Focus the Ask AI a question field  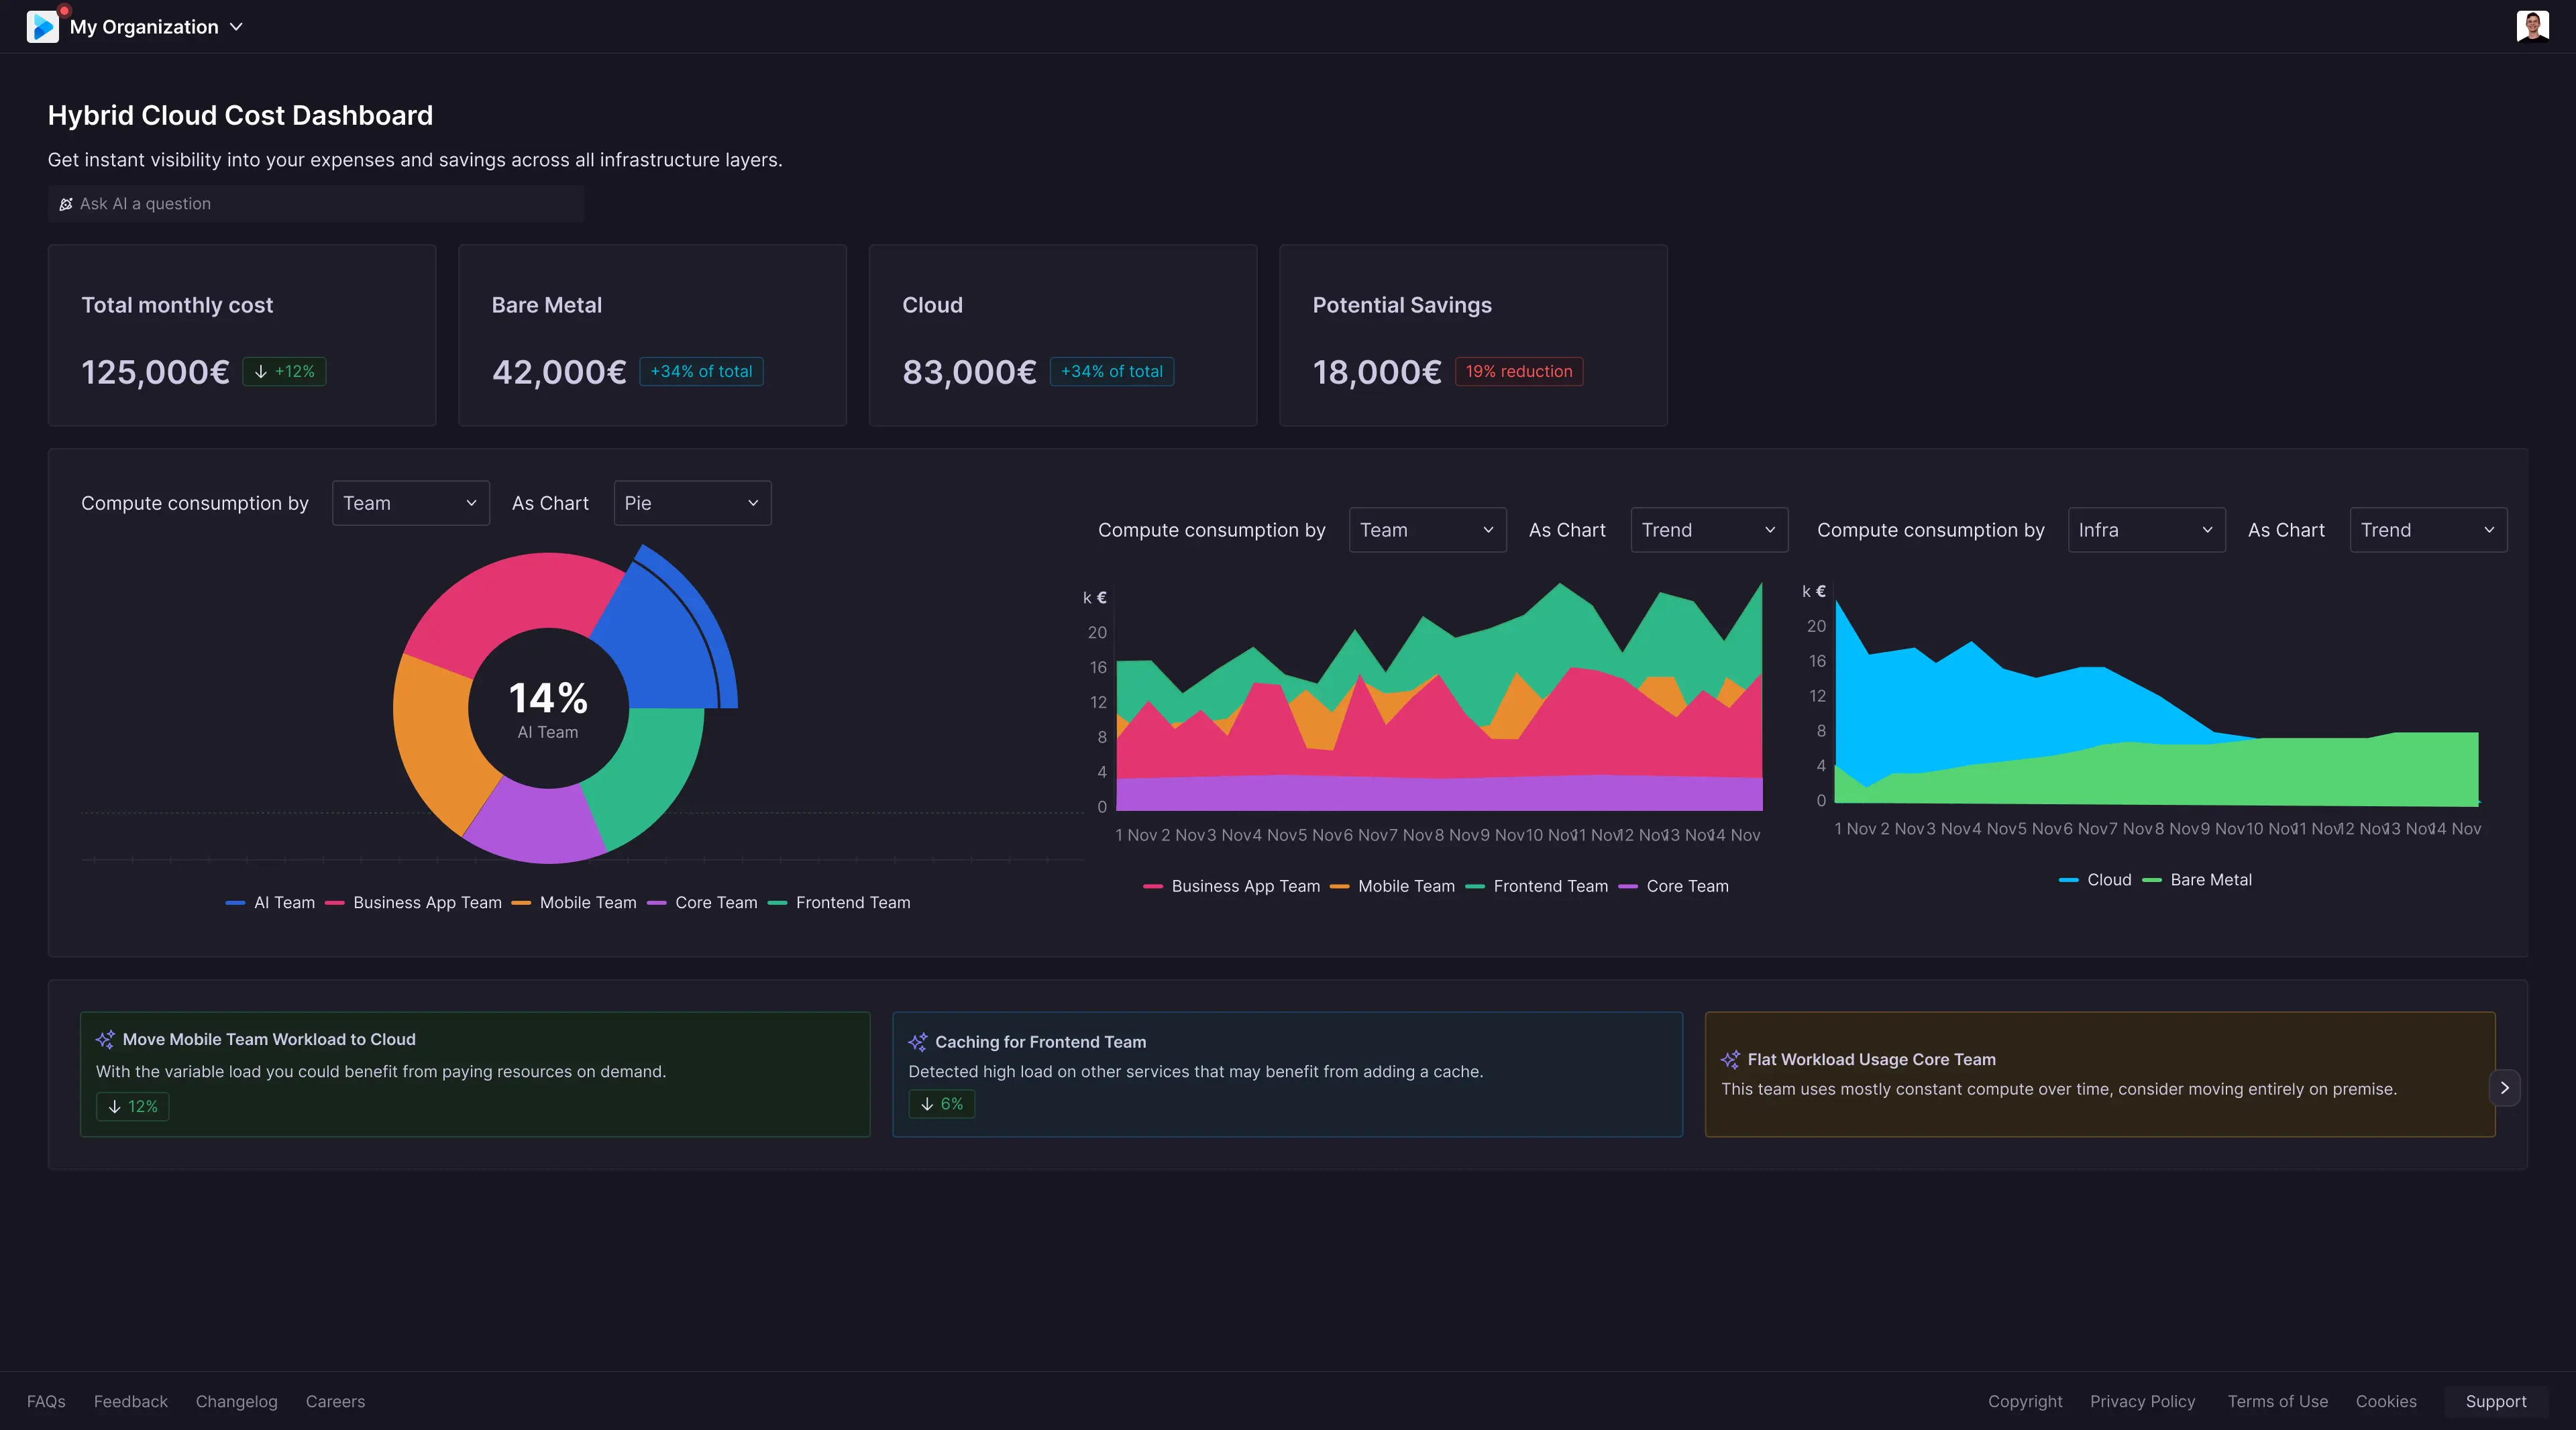[316, 204]
